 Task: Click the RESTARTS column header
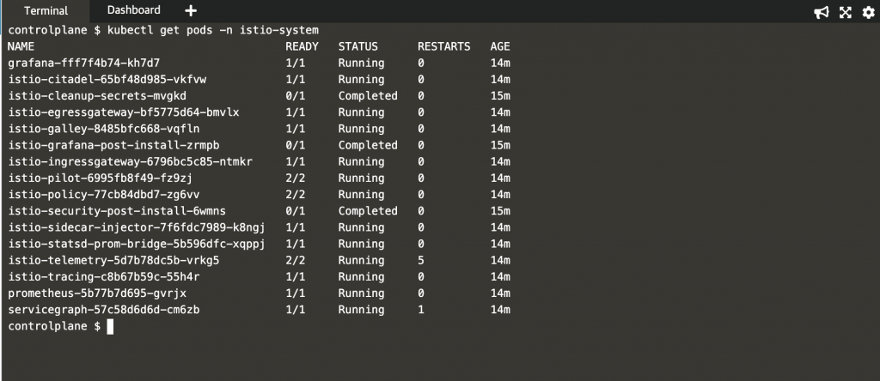point(444,46)
